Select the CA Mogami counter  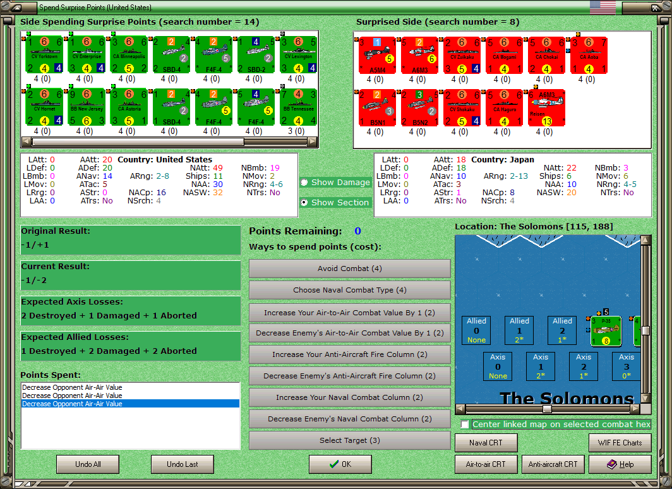click(x=505, y=56)
